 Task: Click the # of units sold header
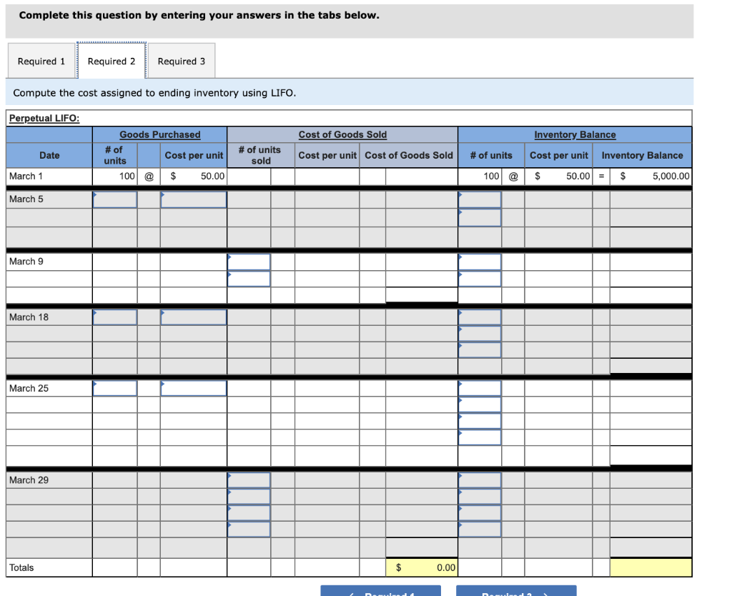pos(260,155)
